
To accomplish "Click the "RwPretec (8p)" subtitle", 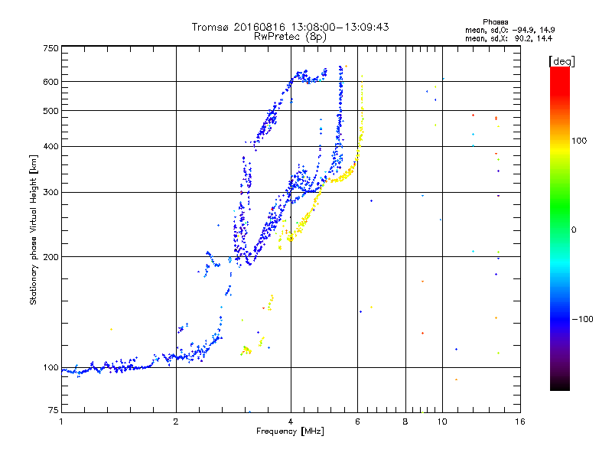I will coord(290,36).
